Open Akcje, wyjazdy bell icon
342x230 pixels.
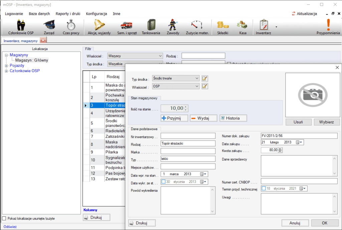99,27
